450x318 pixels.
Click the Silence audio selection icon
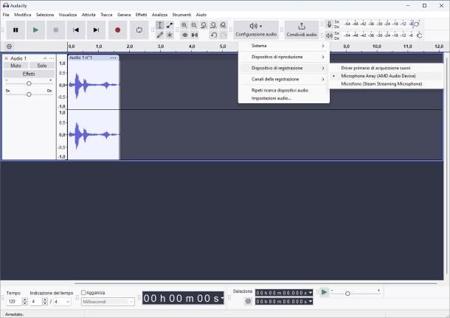click(x=195, y=35)
